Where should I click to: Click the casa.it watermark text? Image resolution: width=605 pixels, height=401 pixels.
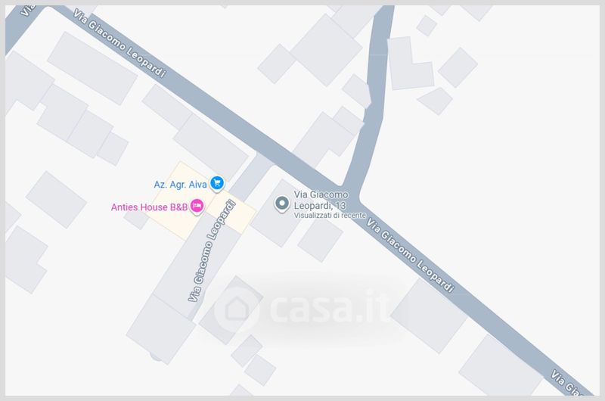329,307
